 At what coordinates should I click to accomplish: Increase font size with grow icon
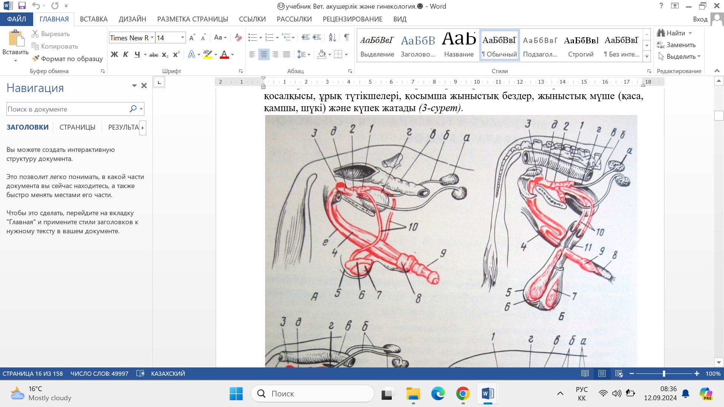tap(192, 37)
